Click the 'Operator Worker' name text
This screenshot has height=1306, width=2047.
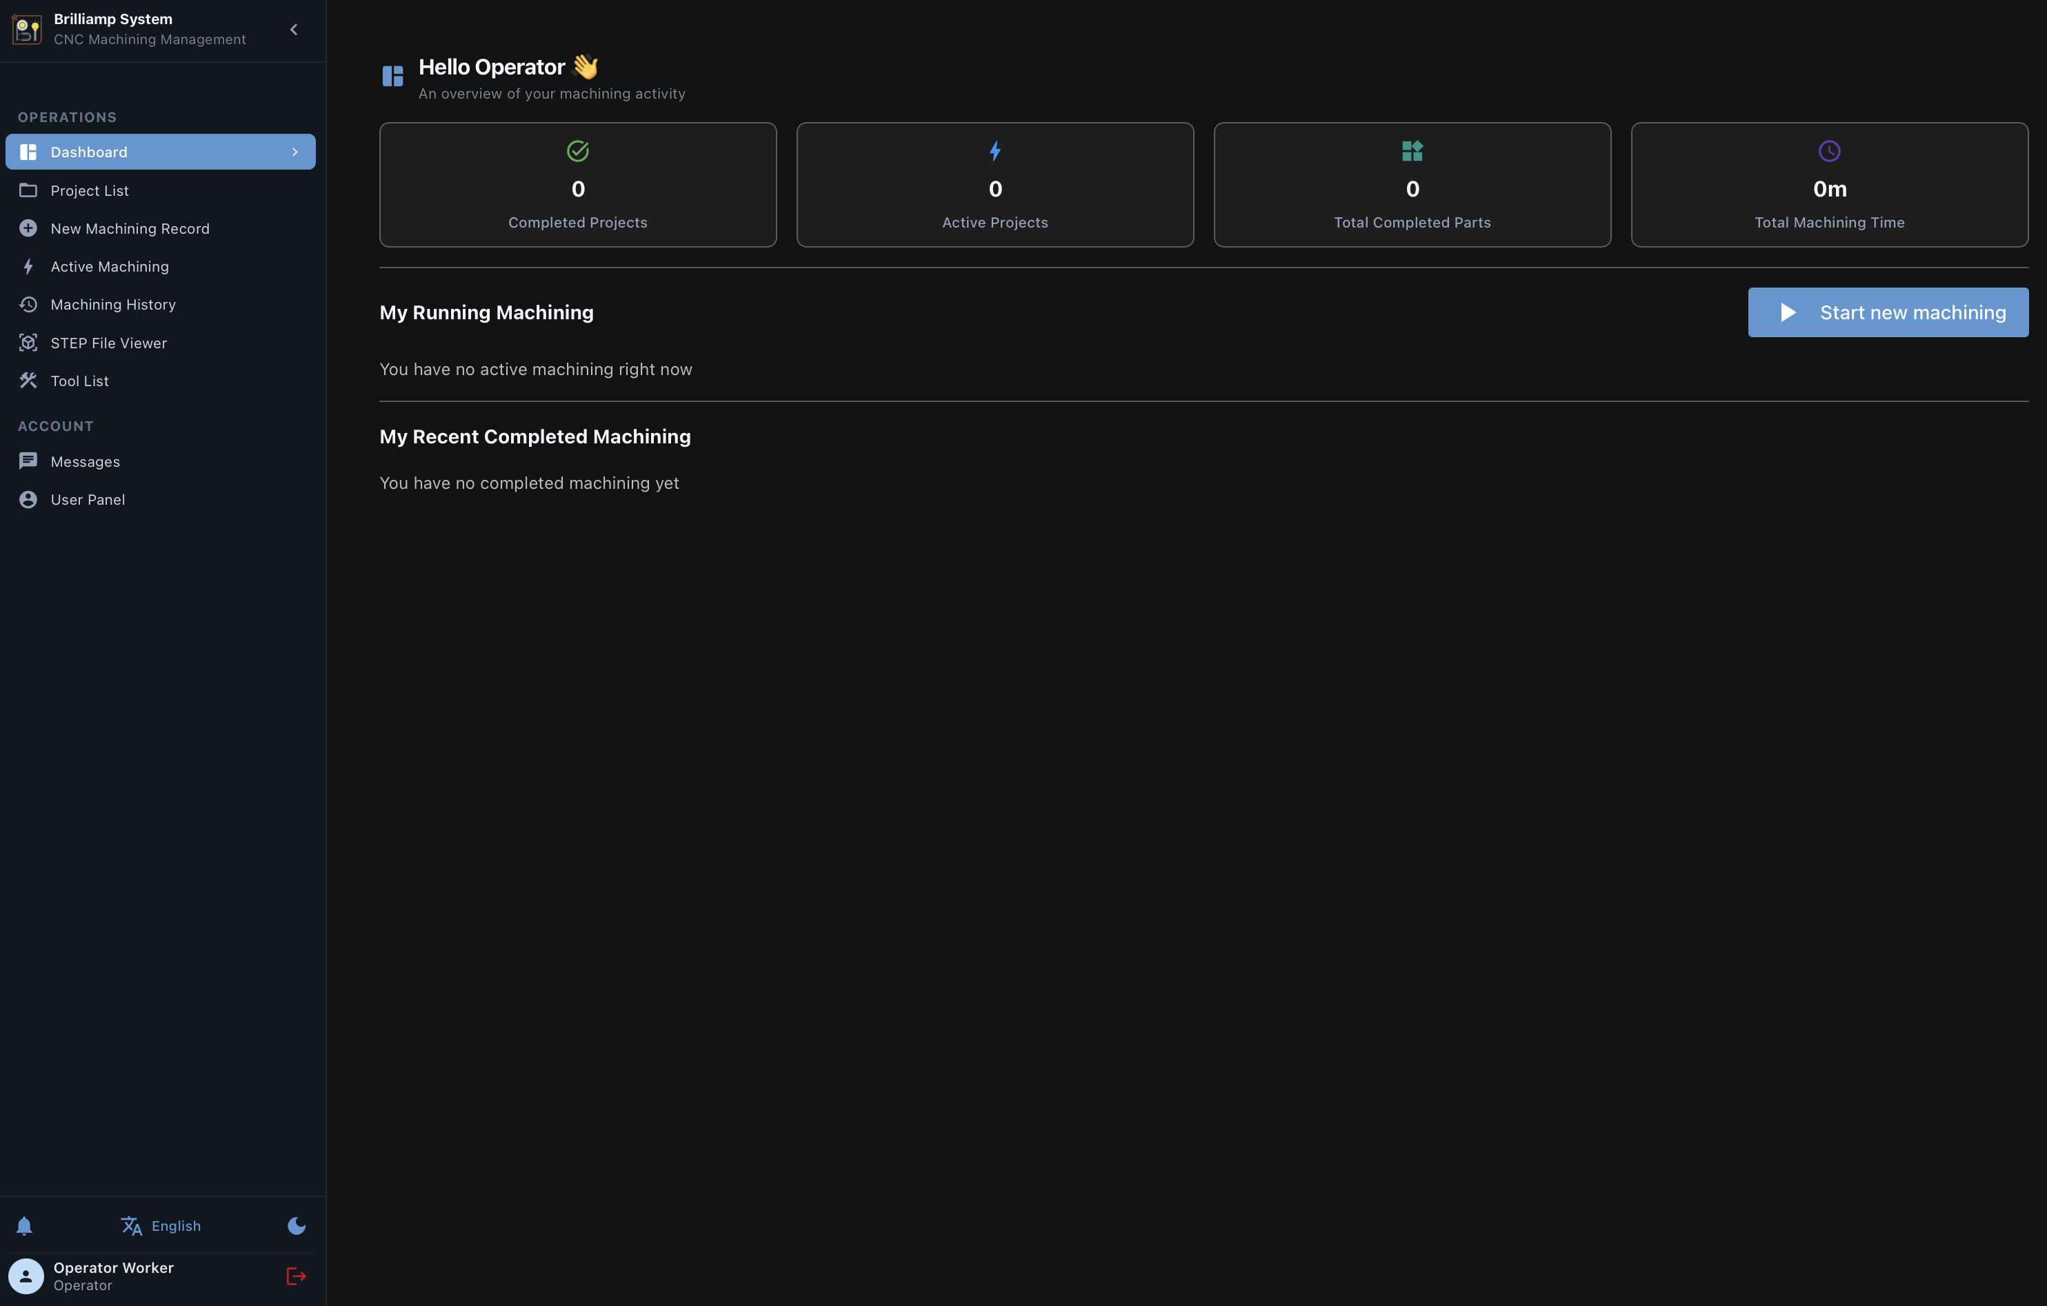[114, 1268]
